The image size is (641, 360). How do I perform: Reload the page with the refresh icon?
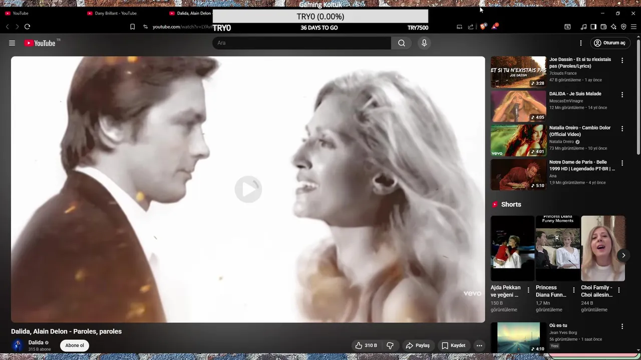28,26
